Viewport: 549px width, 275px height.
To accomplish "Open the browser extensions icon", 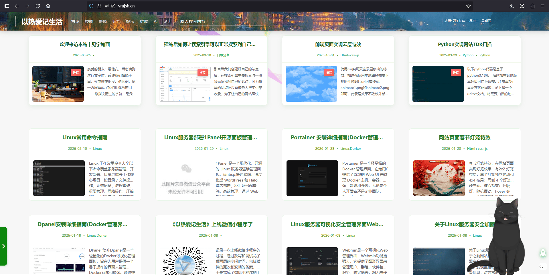I will click(x=532, y=6).
